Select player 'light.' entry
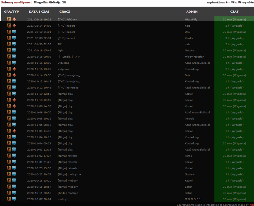The width and height of the screenshot is (254, 206). click(61, 51)
